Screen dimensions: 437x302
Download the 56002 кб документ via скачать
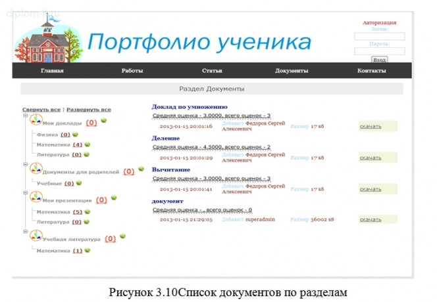click(371, 219)
